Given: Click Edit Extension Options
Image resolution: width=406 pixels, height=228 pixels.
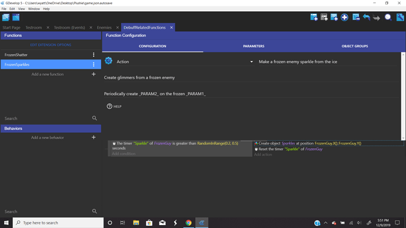Looking at the screenshot, I should pyautogui.click(x=51, y=45).
